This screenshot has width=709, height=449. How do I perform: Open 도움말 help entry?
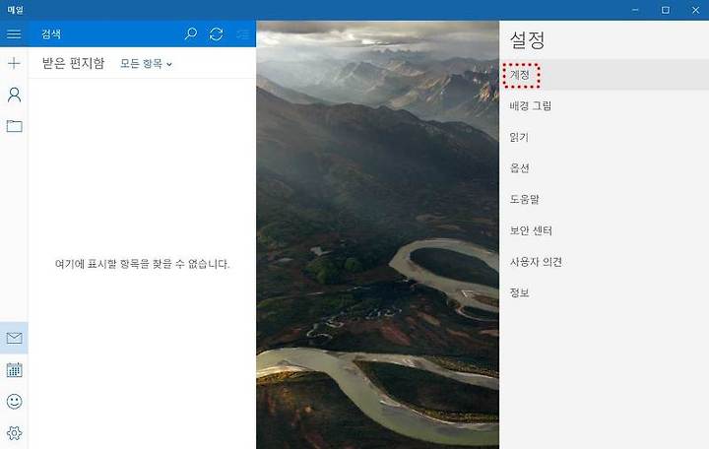(525, 200)
